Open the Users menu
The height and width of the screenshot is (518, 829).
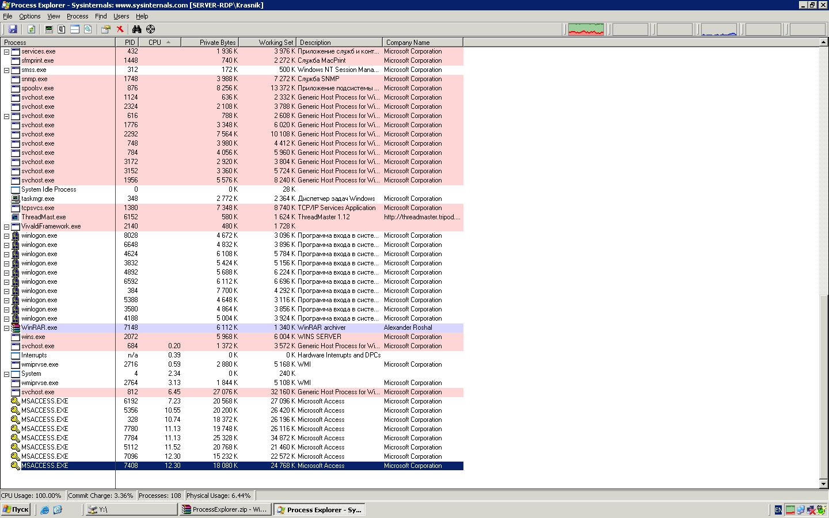121,16
